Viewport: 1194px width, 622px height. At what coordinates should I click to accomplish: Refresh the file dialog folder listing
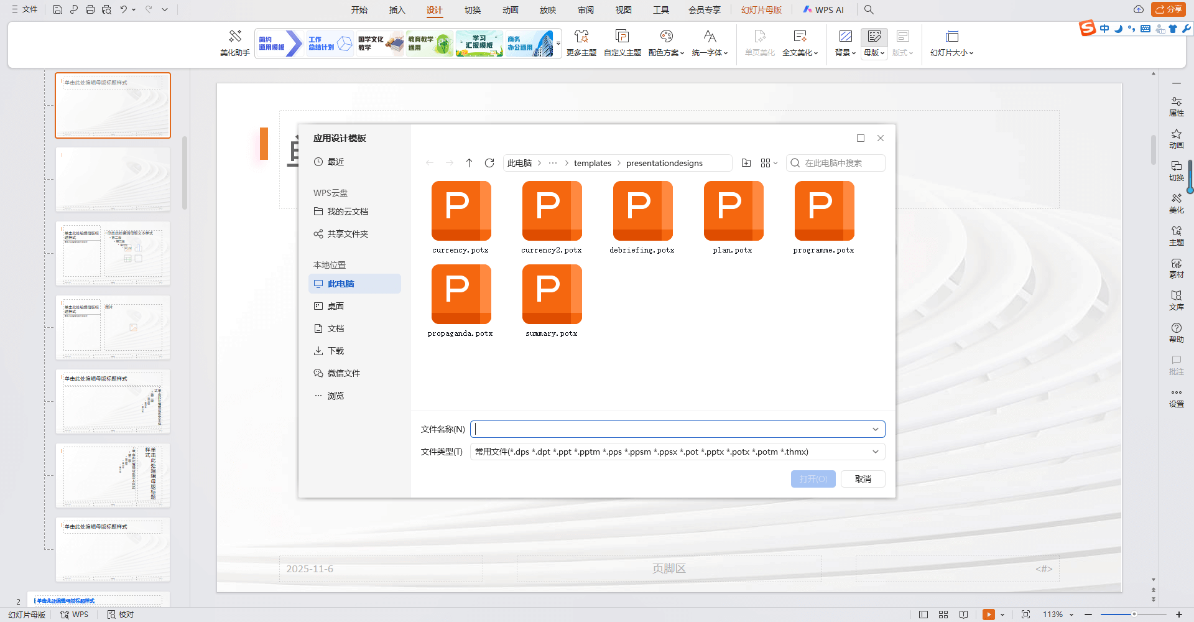coord(489,163)
